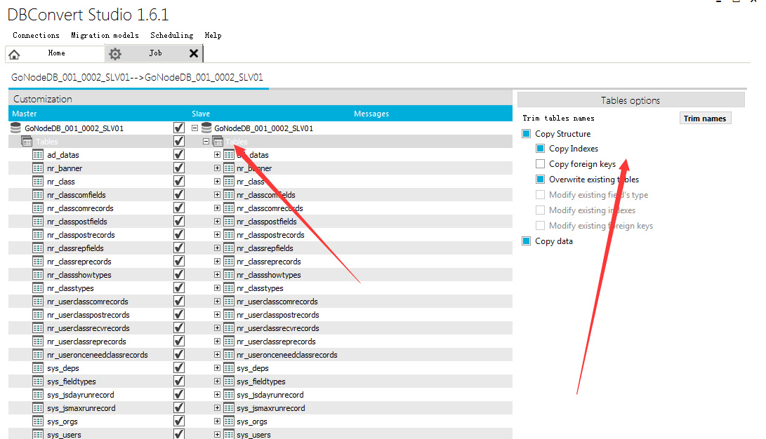The image size is (766, 439).
Task: Click the Slave nr_userclasscomrecords table icon
Action: 229,302
